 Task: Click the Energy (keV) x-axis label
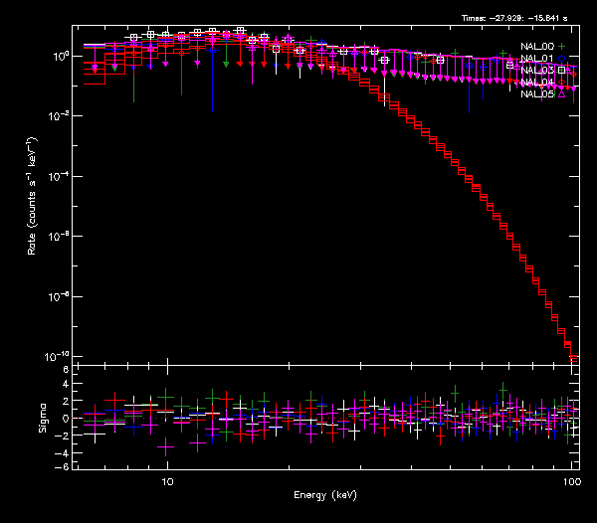tap(324, 494)
